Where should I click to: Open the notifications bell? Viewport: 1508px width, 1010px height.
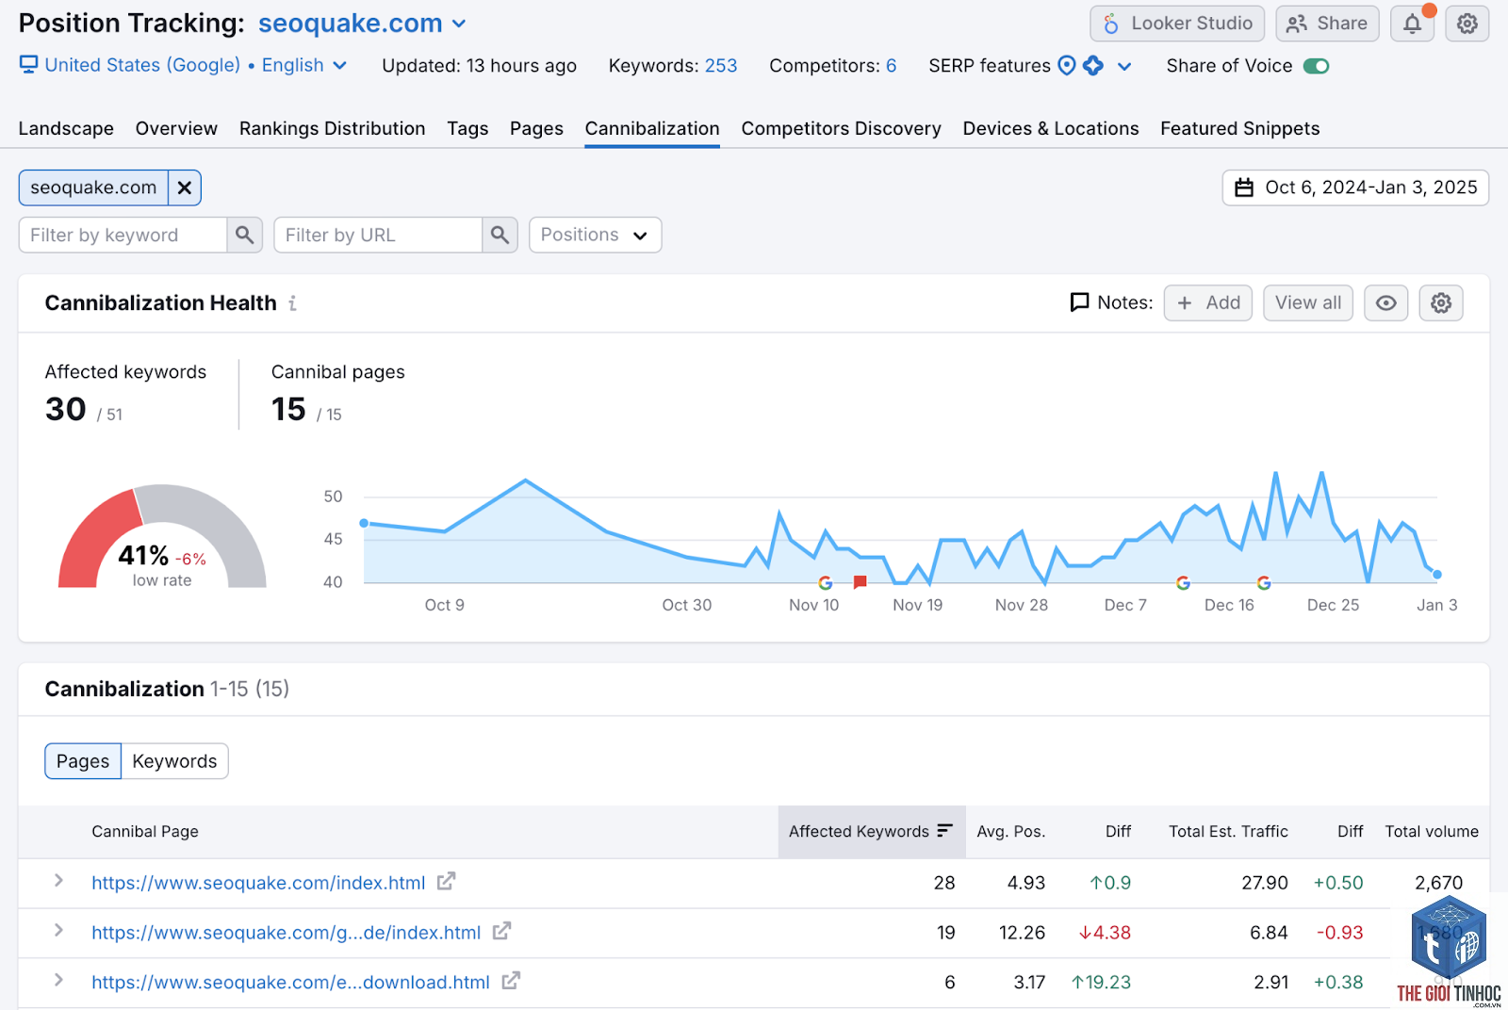point(1412,24)
